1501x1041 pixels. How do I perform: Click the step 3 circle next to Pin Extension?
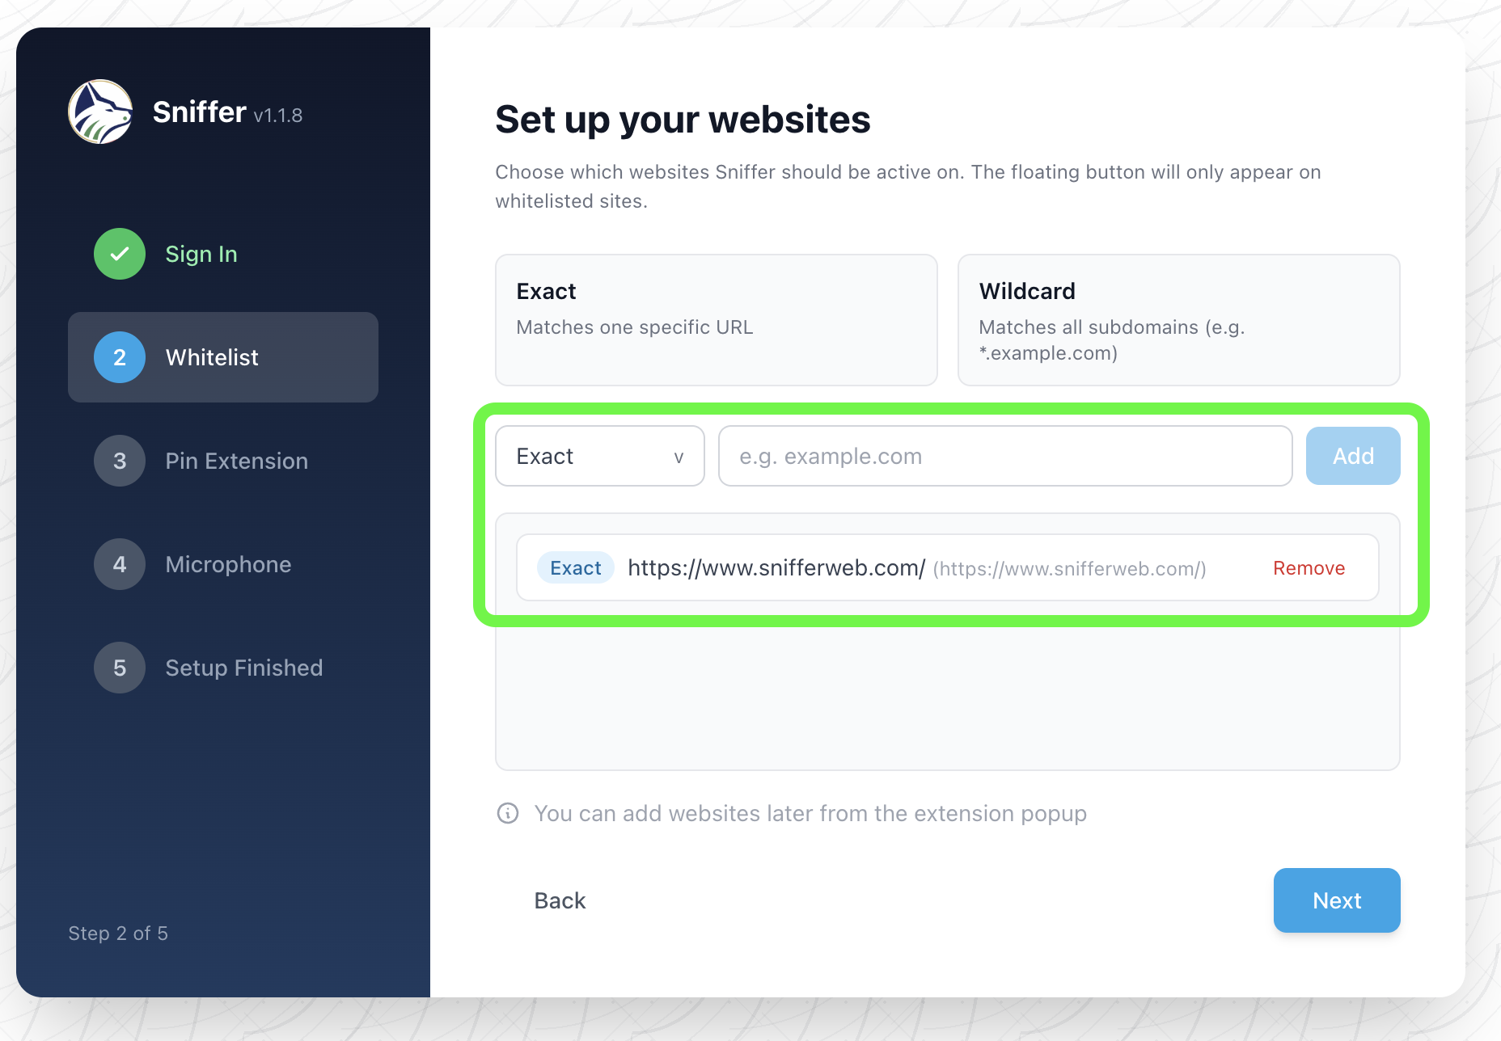(x=119, y=461)
